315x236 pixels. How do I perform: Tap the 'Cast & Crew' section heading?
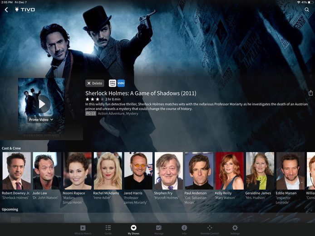pyautogui.click(x=11, y=148)
